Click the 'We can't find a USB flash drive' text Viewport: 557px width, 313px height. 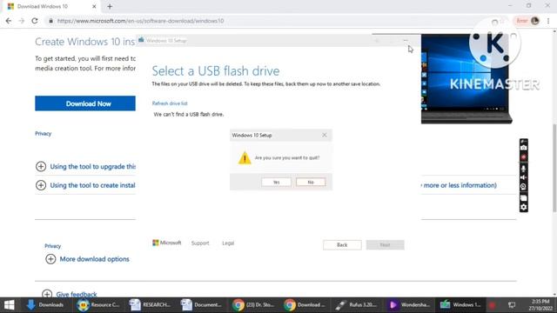[x=189, y=114]
